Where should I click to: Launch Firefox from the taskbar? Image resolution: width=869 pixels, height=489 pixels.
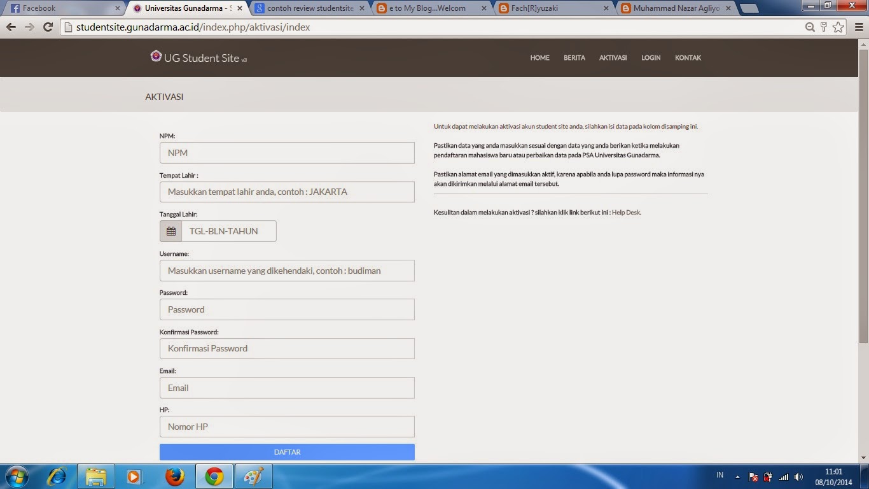pyautogui.click(x=174, y=476)
